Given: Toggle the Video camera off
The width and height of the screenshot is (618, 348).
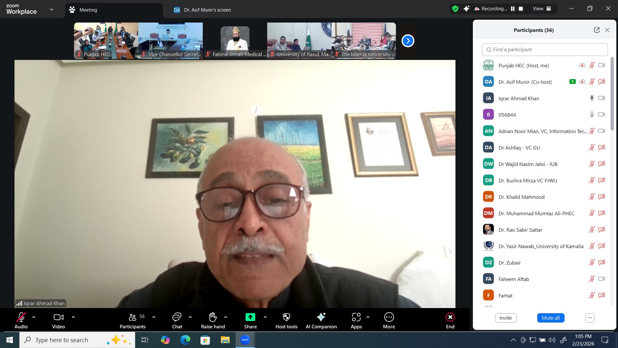Looking at the screenshot, I should [x=58, y=317].
